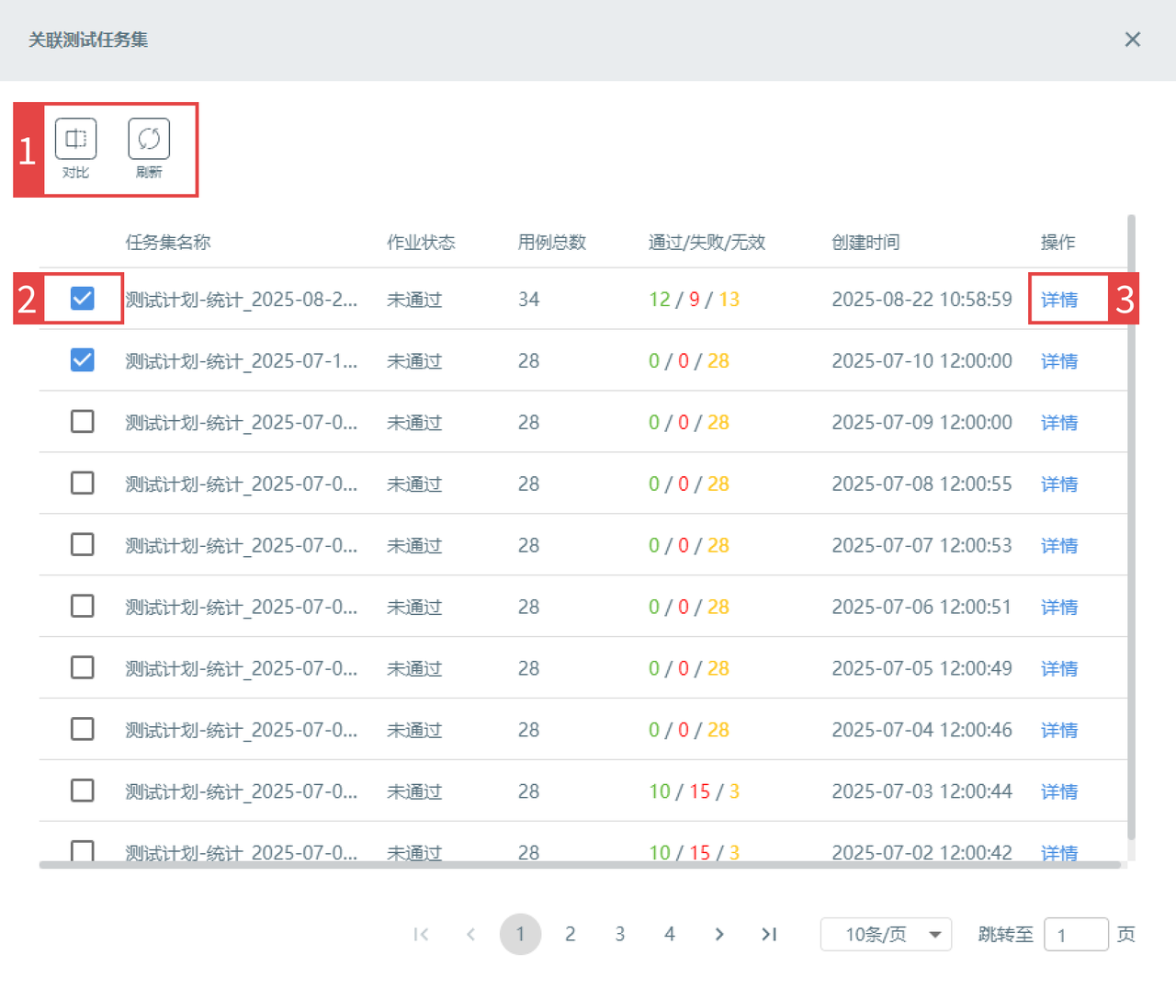This screenshot has width=1176, height=1001.
Task: Go to the previous page arrow
Action: point(470,935)
